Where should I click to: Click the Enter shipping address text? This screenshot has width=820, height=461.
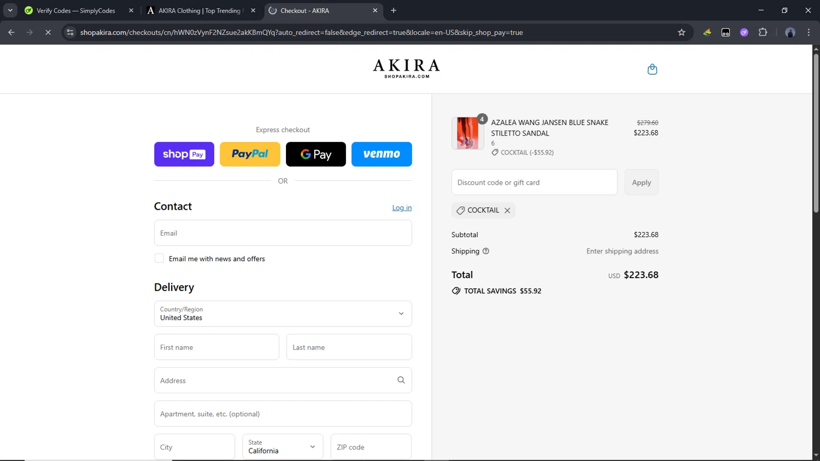(x=622, y=251)
